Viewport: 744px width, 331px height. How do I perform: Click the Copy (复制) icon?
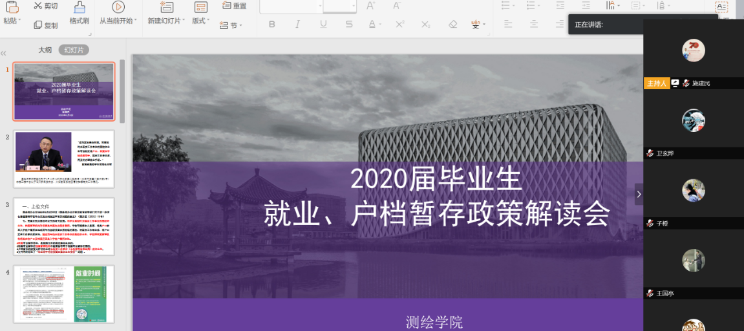(37, 25)
